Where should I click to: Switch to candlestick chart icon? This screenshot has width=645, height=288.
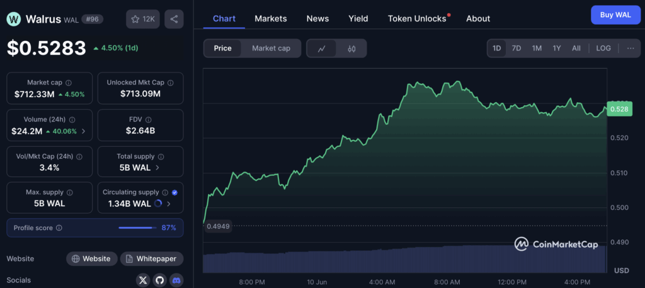point(351,49)
